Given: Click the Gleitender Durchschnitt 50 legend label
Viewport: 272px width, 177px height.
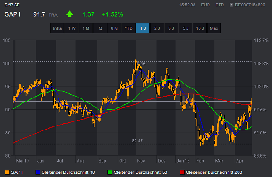Looking at the screenshot, I should [141, 172].
